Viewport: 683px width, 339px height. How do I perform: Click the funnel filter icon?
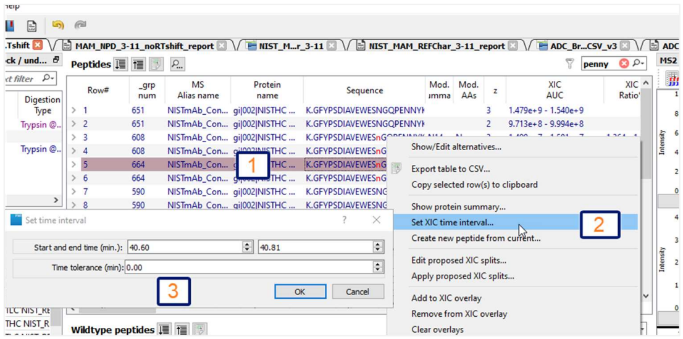point(569,64)
